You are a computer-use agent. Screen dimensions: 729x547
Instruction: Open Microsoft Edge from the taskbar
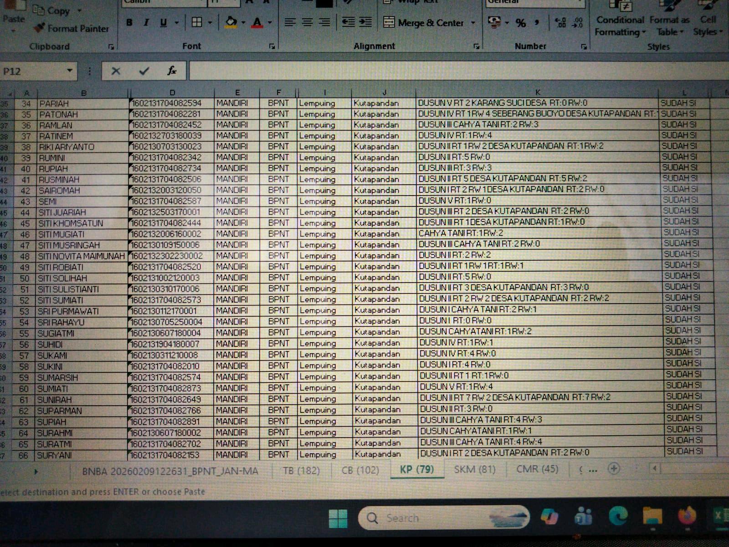[618, 516]
